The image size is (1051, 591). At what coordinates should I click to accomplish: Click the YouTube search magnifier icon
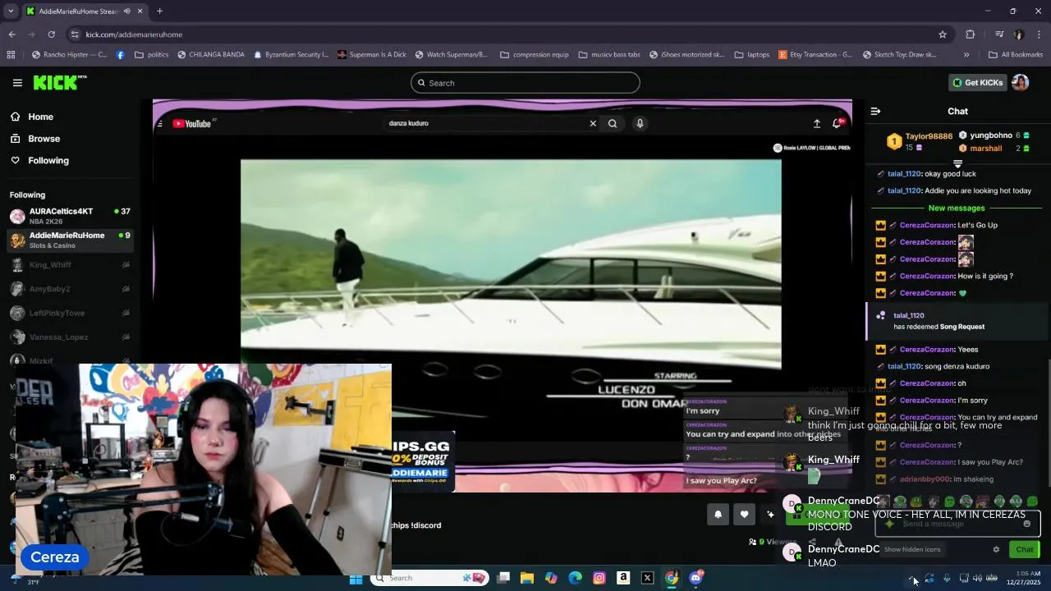pos(613,124)
